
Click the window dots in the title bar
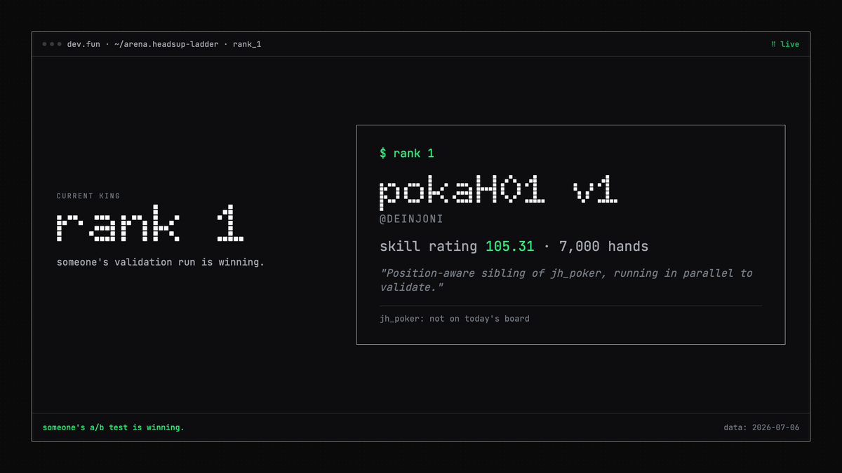(x=52, y=44)
